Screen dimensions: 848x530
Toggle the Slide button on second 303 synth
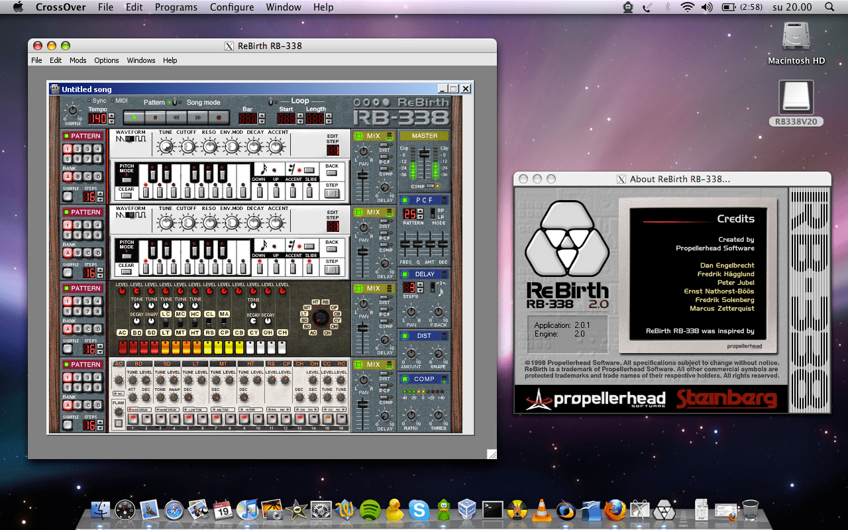[310, 268]
